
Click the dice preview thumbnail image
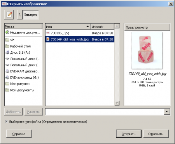click(147, 51)
